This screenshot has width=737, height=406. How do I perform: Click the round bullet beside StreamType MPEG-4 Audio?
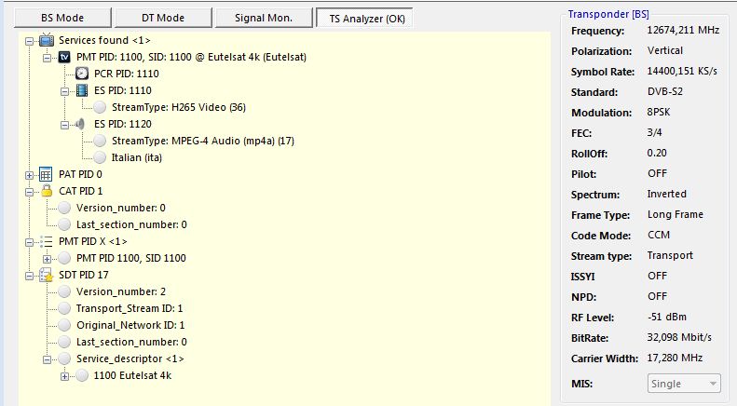[100, 141]
